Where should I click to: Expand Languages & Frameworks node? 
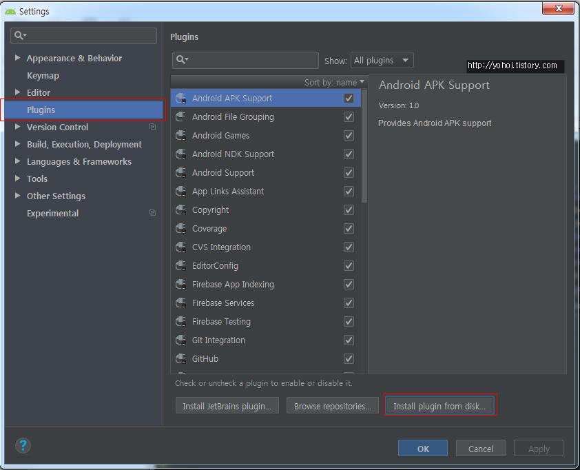(x=17, y=161)
